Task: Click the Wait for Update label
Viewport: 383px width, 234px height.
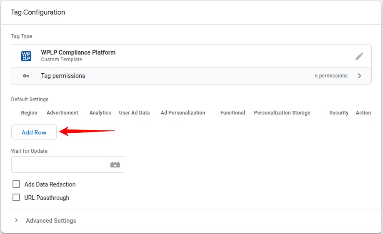Action: 29,151
